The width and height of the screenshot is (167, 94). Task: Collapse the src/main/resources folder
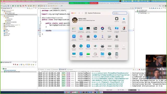(3, 16)
